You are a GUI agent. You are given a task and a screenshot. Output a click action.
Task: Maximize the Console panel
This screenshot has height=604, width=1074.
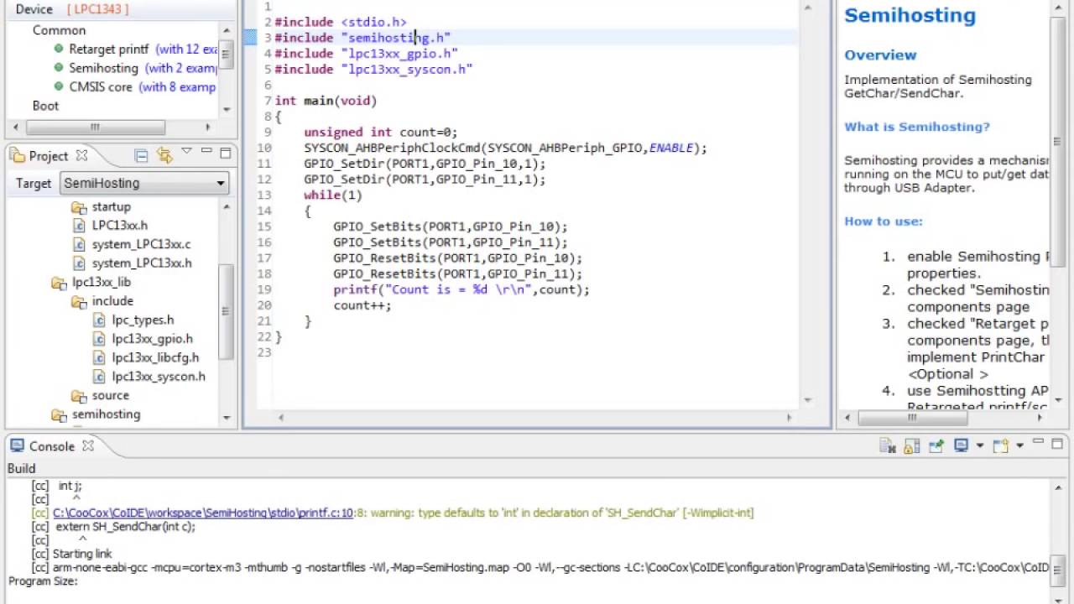[1057, 444]
